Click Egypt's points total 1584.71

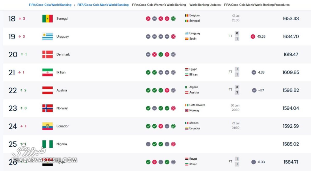coord(291,162)
